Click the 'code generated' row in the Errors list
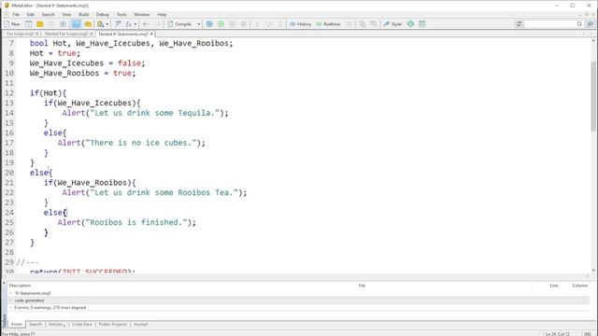Screen dimensions: 598x336 coord(298,301)
